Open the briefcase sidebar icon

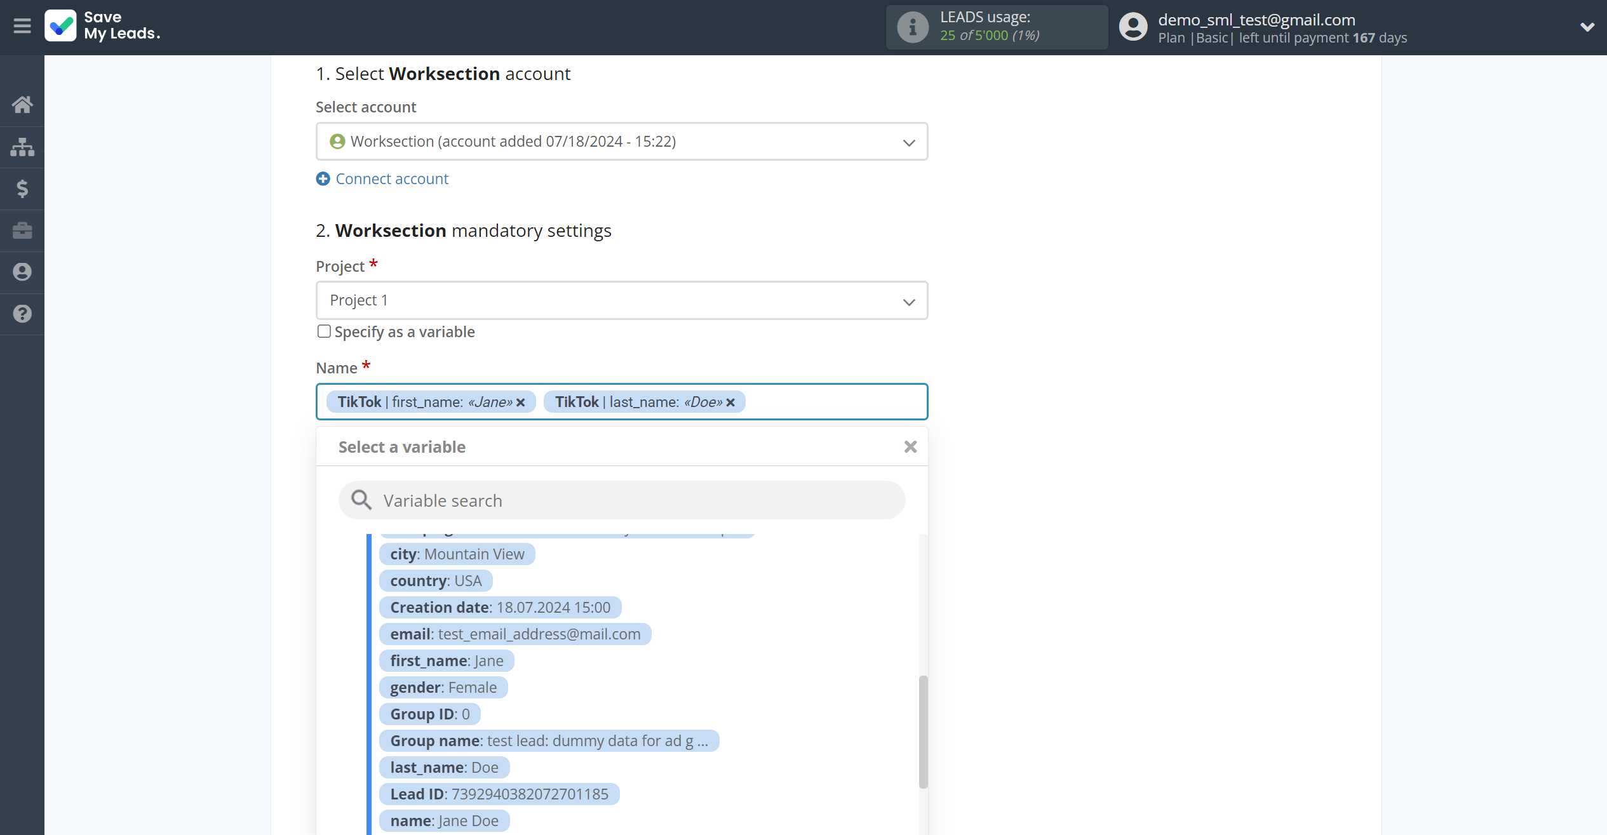pos(22,230)
